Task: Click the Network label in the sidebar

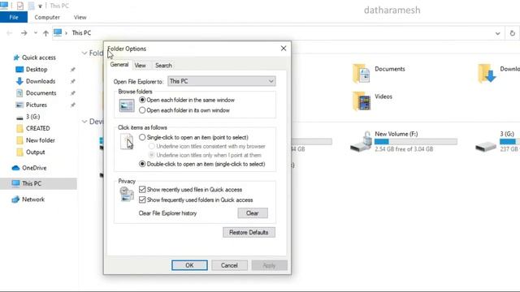Action: [33, 200]
